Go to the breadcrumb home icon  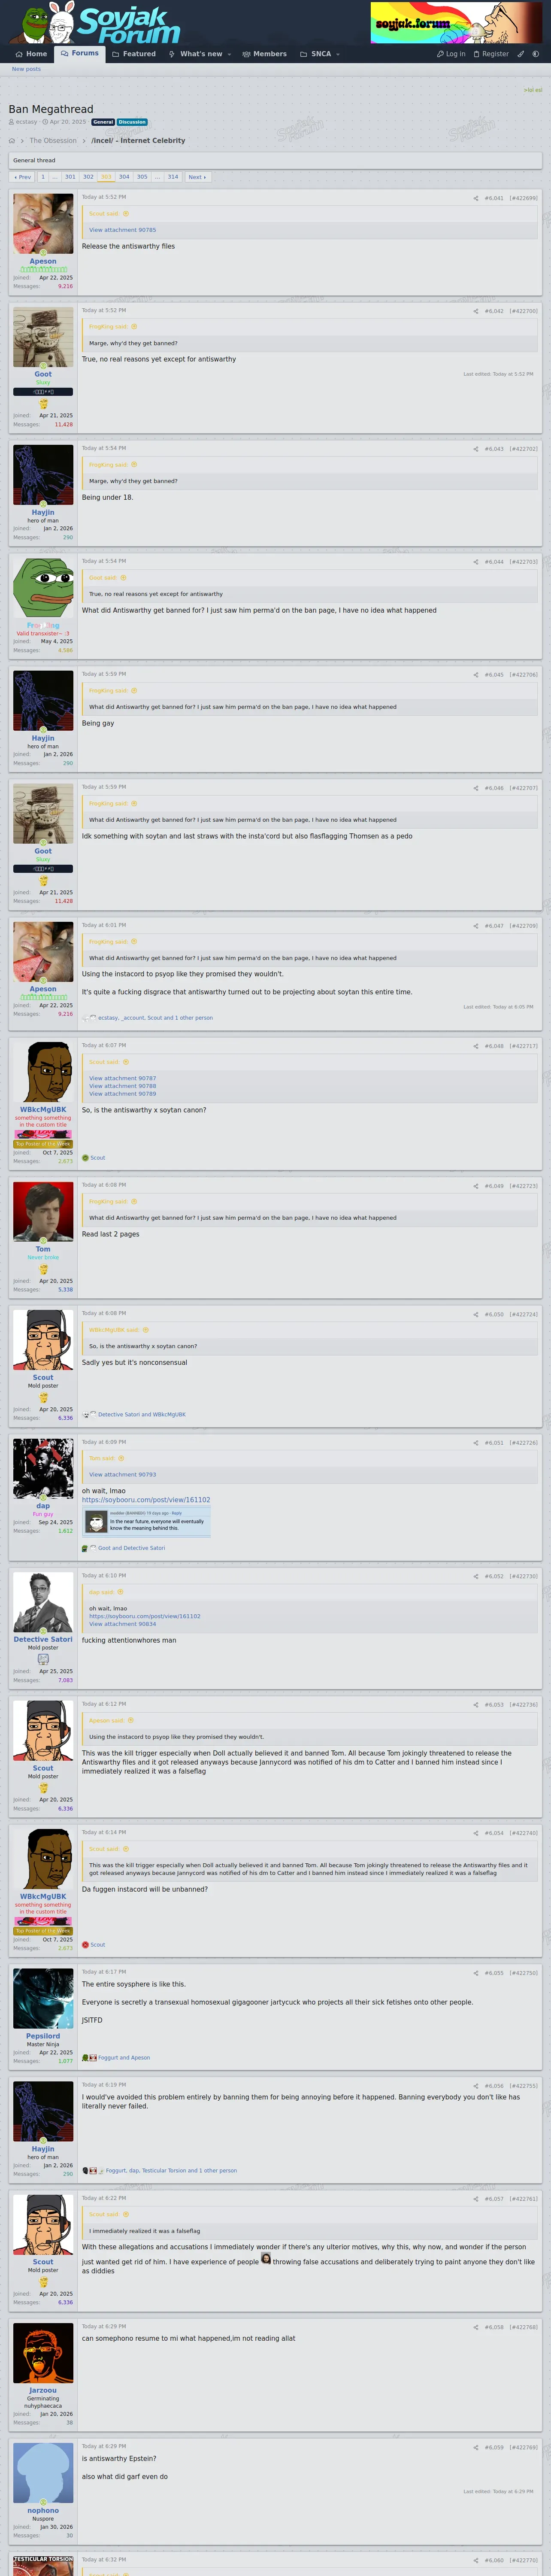coord(12,141)
